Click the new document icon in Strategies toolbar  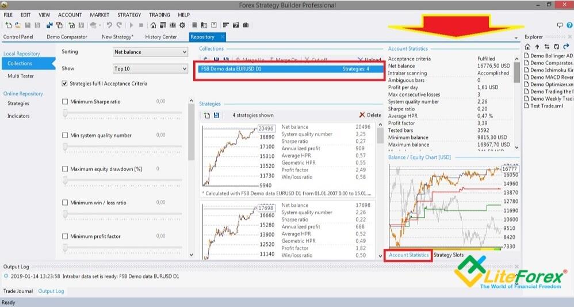tap(207, 115)
